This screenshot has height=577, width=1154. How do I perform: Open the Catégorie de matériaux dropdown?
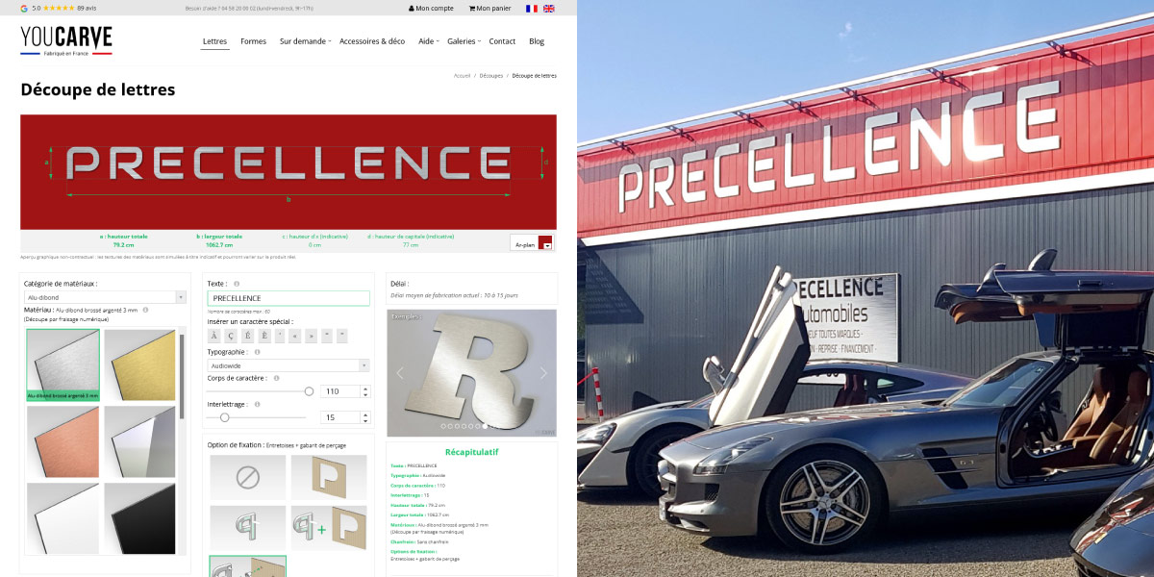pos(104,298)
